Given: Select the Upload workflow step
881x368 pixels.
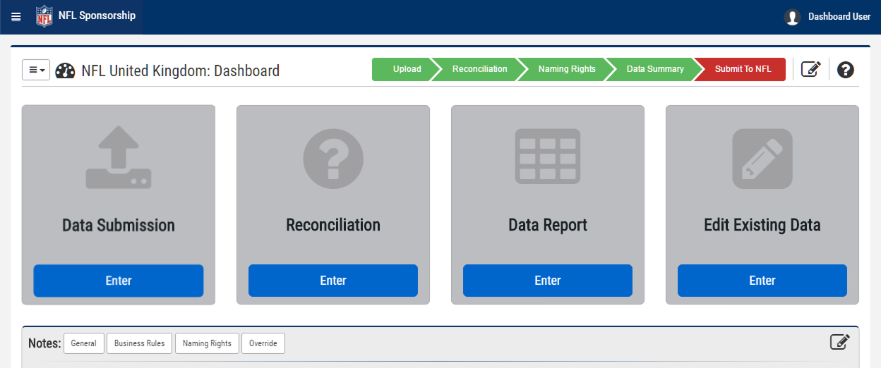Looking at the screenshot, I should click(x=406, y=69).
